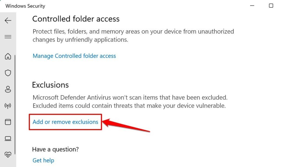The width and height of the screenshot is (283, 167).
Task: Open the hamburger navigation menu
Action: 8,37
